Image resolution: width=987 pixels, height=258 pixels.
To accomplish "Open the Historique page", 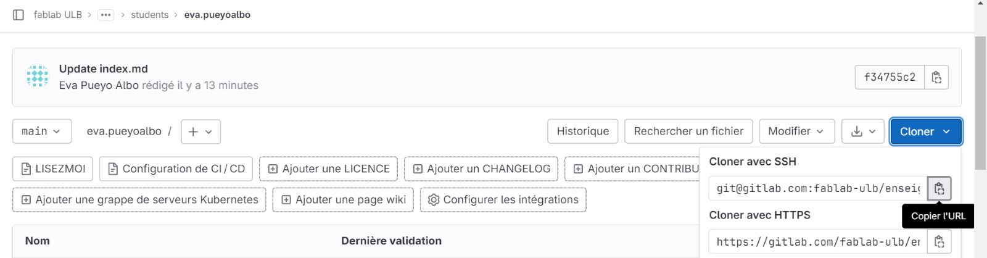I will 582,131.
